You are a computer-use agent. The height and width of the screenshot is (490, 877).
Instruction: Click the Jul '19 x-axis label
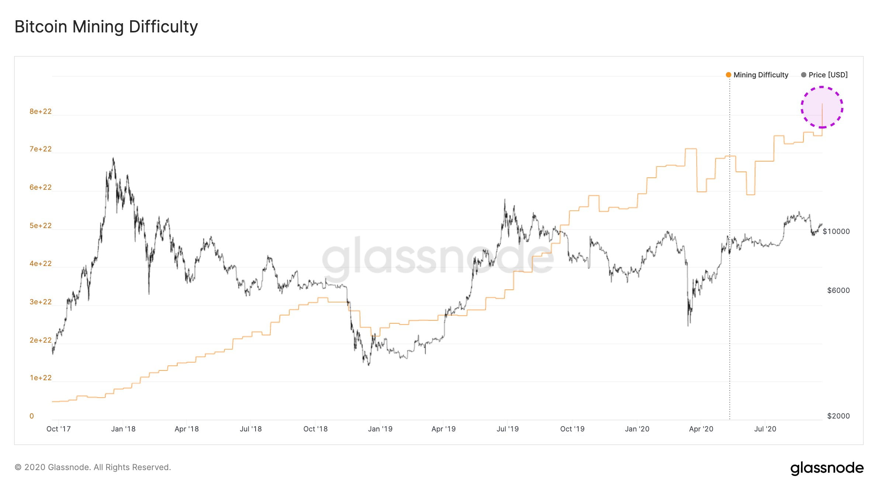pyautogui.click(x=507, y=429)
